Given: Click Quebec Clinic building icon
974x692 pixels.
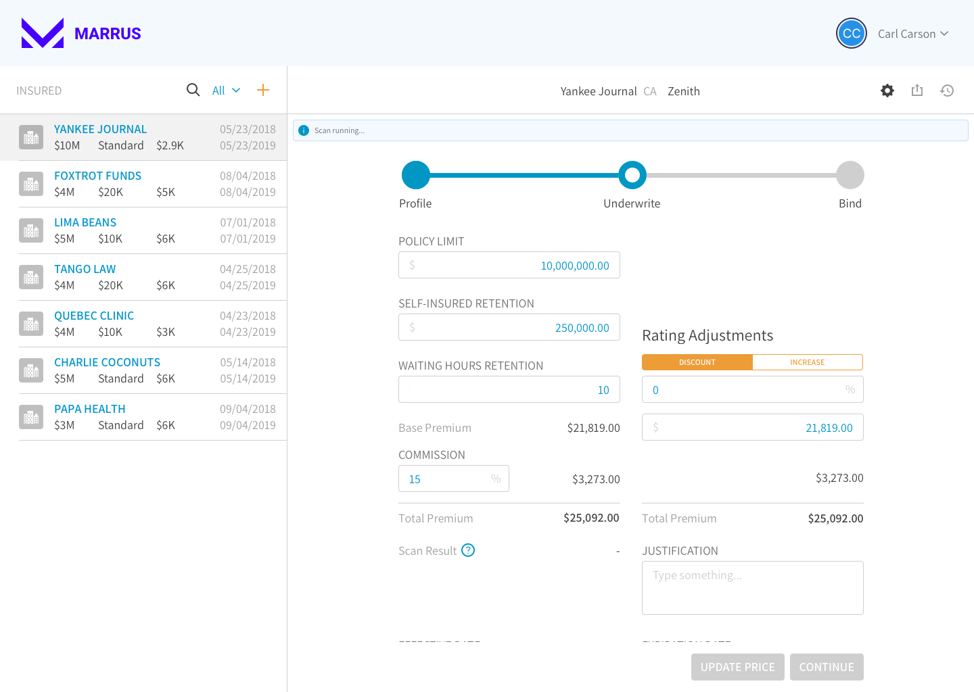Looking at the screenshot, I should tap(31, 324).
